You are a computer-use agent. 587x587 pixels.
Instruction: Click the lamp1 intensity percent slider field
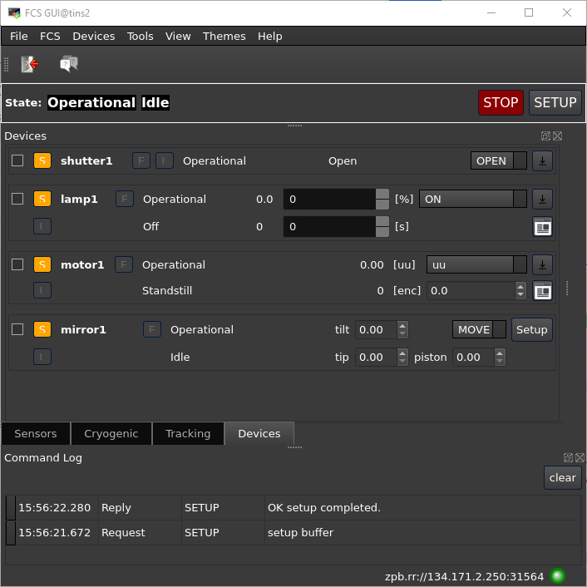point(328,200)
